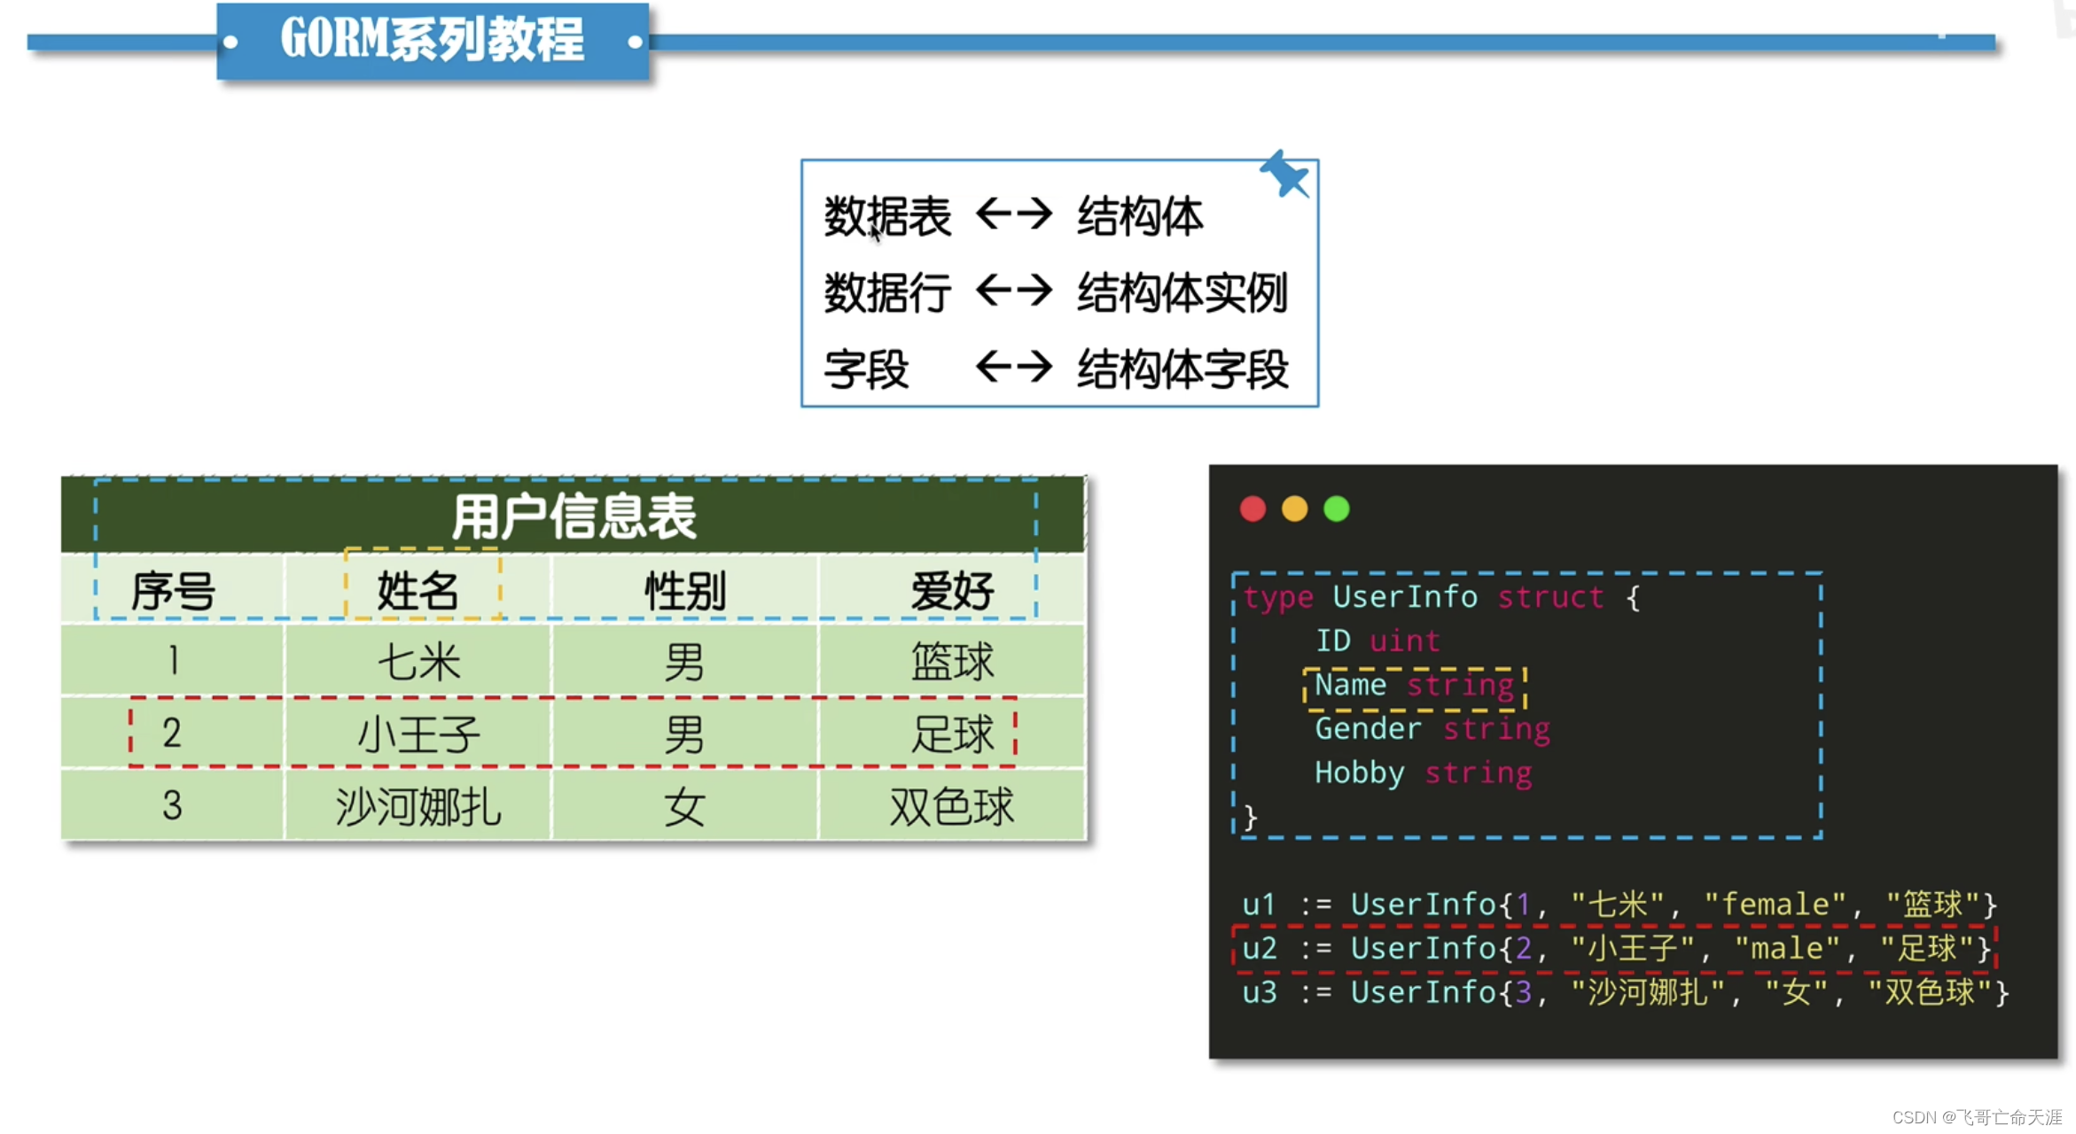2076x1134 pixels.
Task: Click the cell 沙河娜扎 in the table
Action: pos(418,806)
